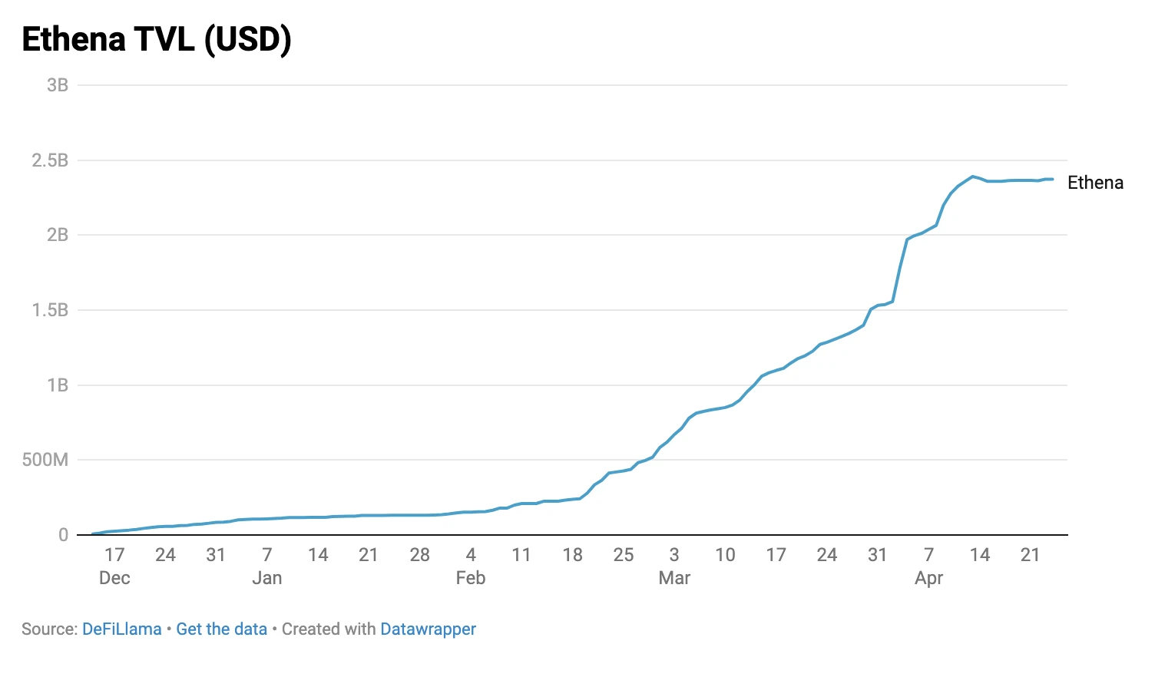
Task: Open the Datawrapper link
Action: click(428, 629)
